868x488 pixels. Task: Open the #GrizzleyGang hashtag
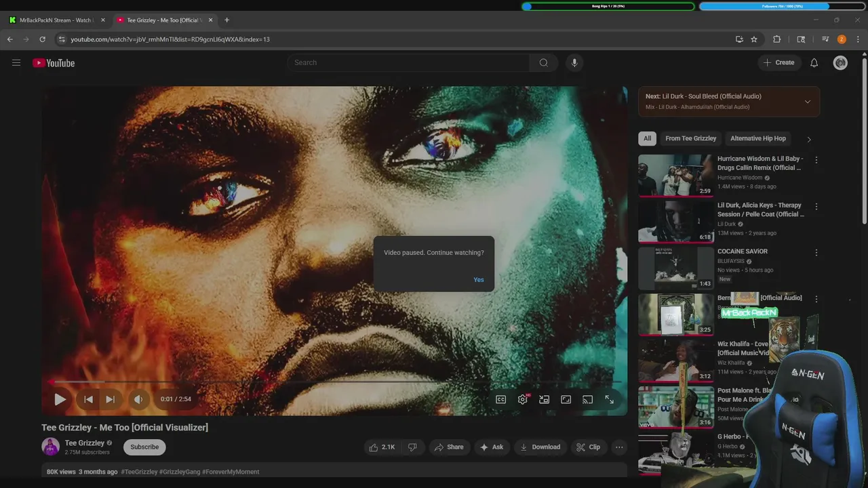[x=180, y=472]
